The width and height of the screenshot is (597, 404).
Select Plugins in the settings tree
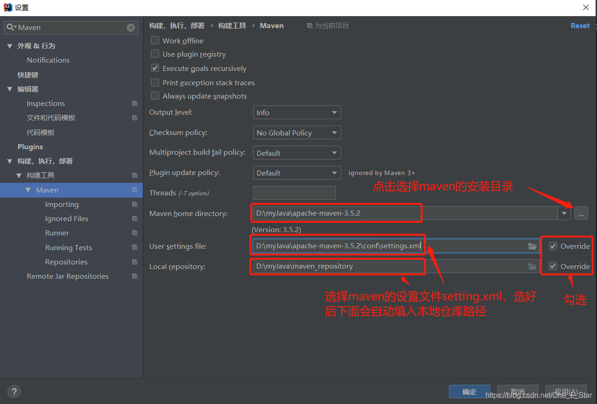[x=30, y=147]
